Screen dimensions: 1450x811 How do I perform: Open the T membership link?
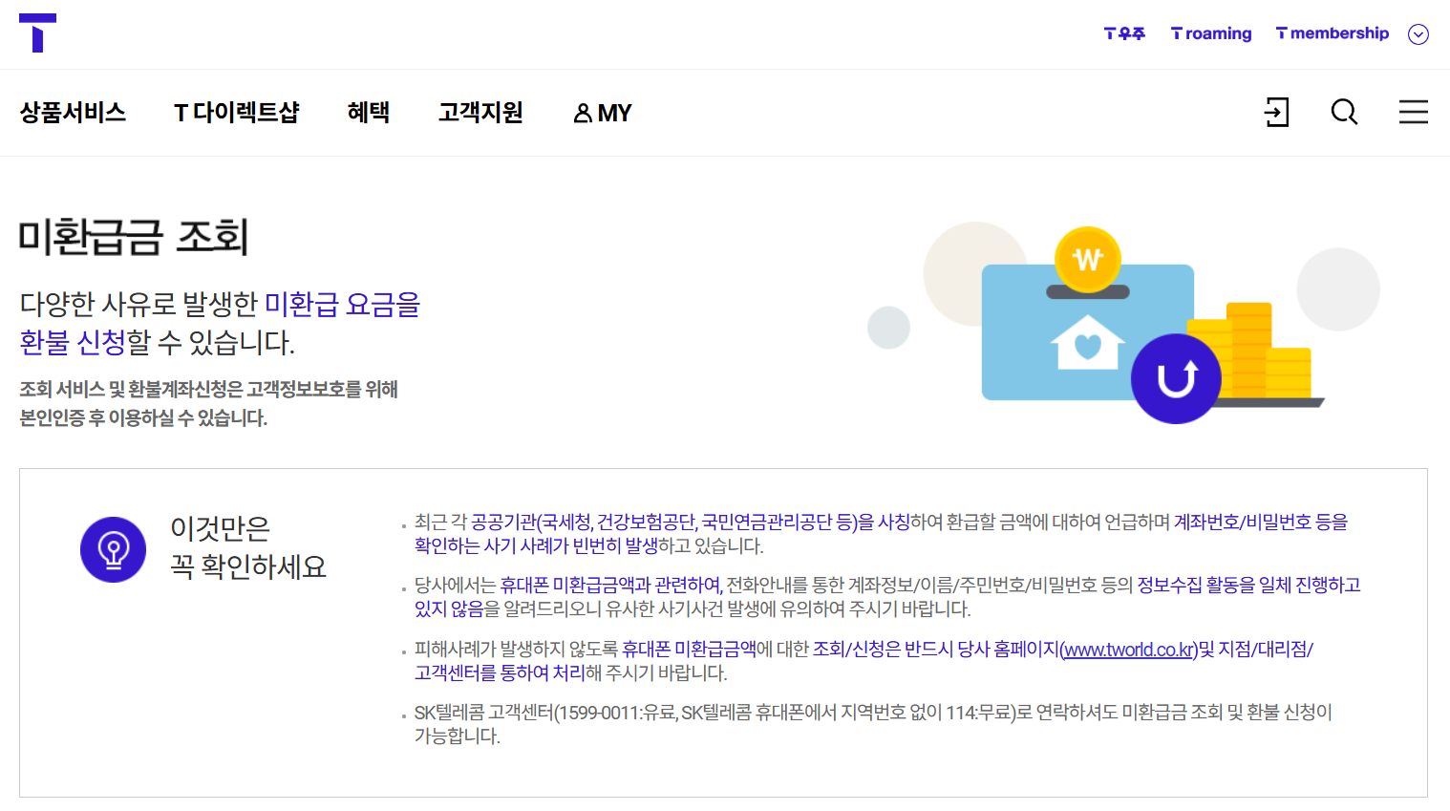tap(1333, 33)
